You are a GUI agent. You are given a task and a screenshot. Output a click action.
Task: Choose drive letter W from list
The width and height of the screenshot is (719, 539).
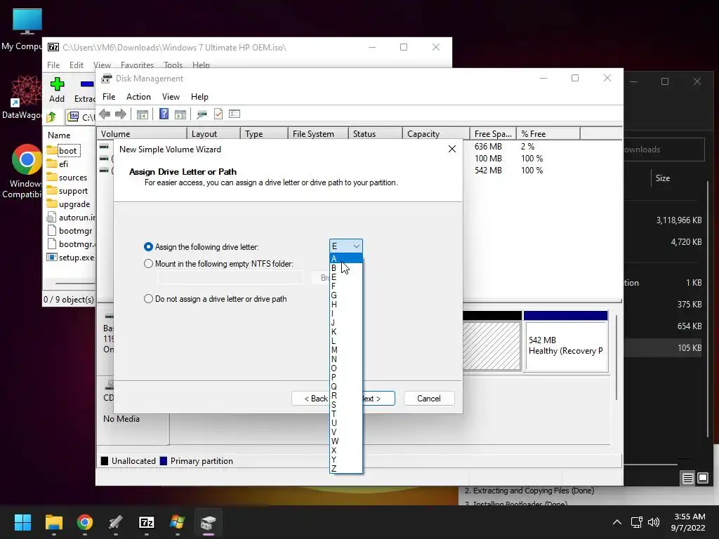point(346,441)
